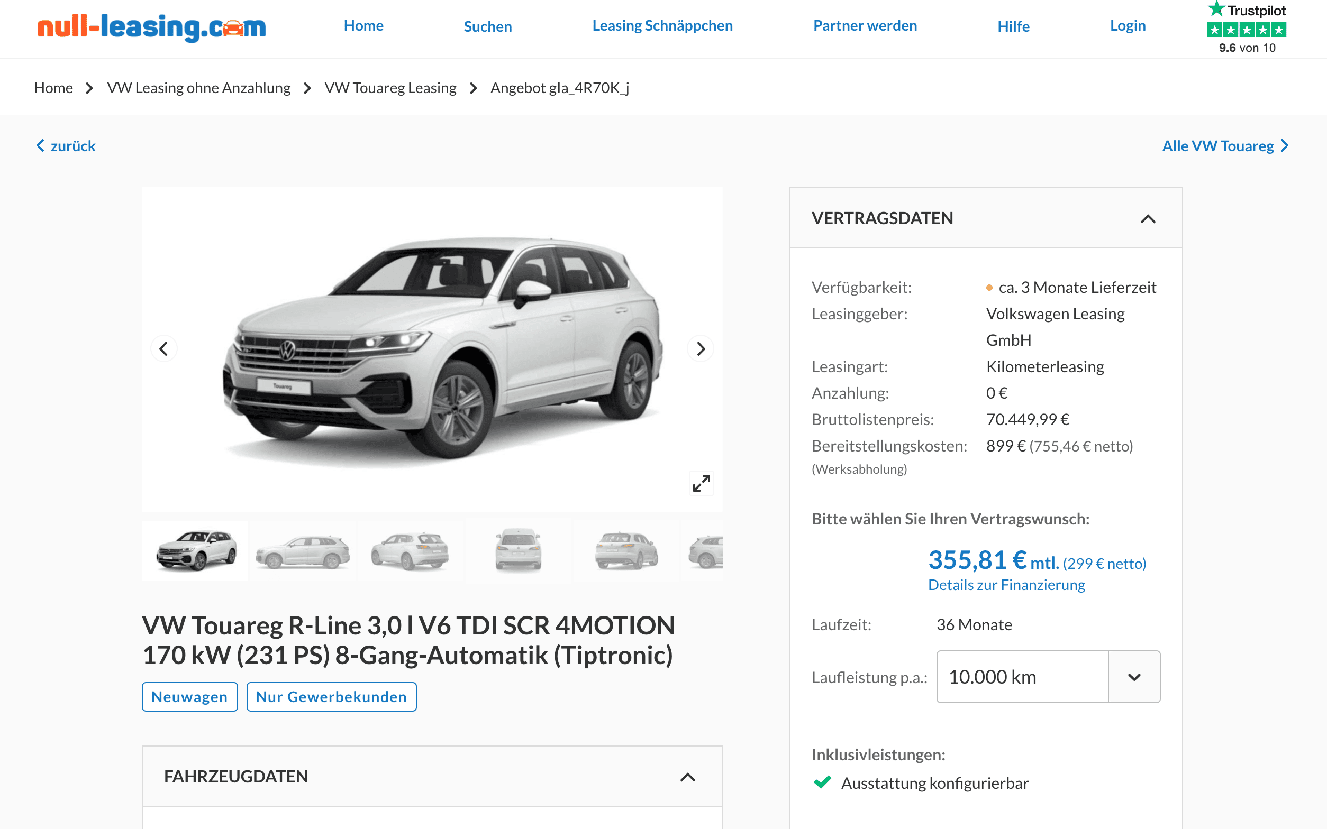Expand car image to fullscreen
The height and width of the screenshot is (829, 1327).
701,483
